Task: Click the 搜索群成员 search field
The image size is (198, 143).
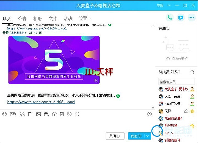Action: 176,82
